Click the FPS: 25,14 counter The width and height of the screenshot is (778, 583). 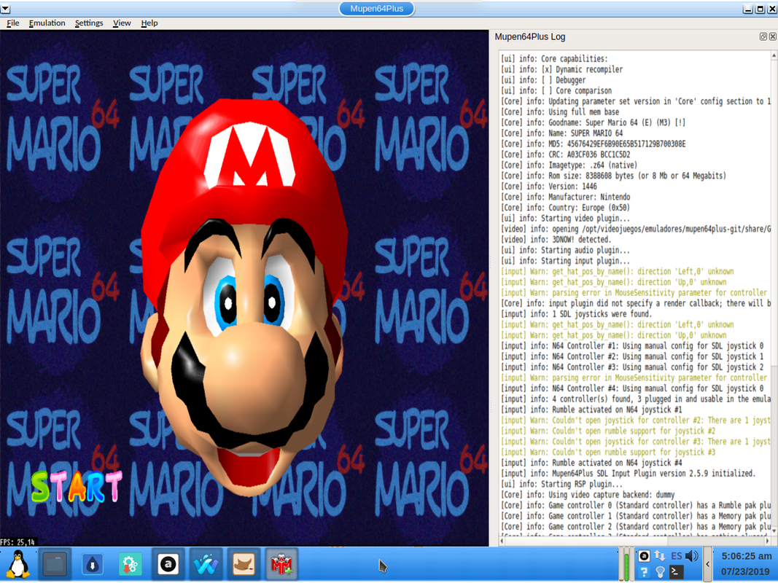point(18,542)
